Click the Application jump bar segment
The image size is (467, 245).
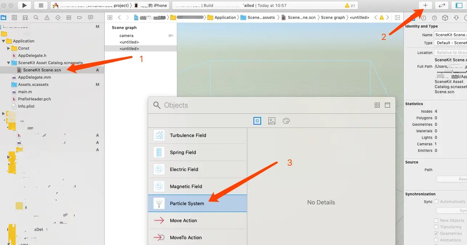pos(222,17)
